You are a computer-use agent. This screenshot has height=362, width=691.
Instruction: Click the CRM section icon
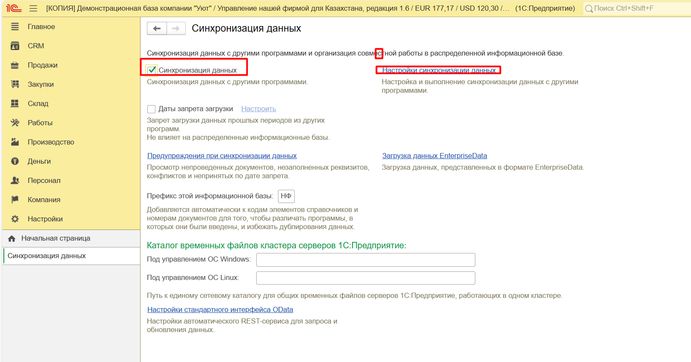[x=15, y=46]
